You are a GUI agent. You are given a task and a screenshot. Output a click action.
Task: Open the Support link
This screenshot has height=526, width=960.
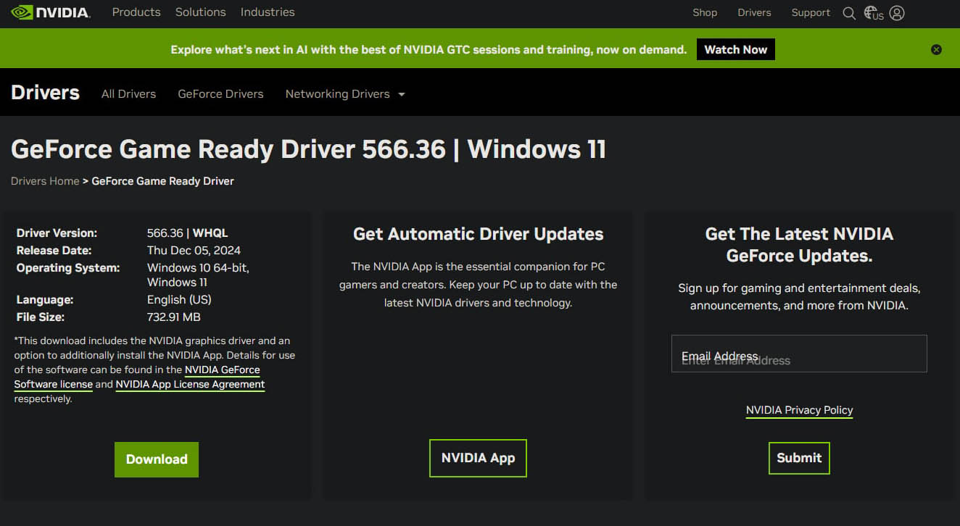coord(811,12)
